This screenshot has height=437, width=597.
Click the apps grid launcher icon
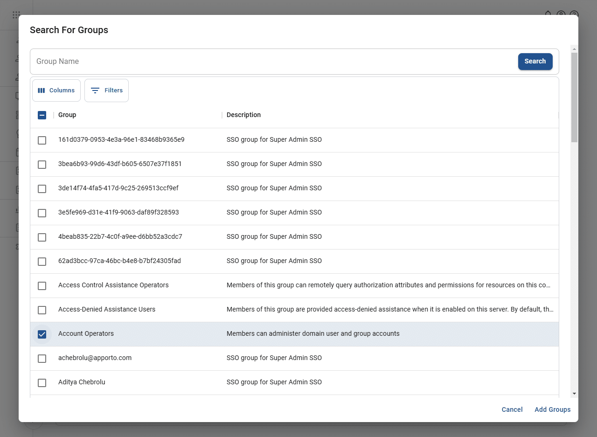point(16,15)
